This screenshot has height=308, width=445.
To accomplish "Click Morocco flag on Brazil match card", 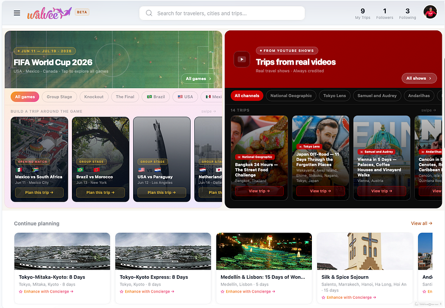I will coord(97,170).
